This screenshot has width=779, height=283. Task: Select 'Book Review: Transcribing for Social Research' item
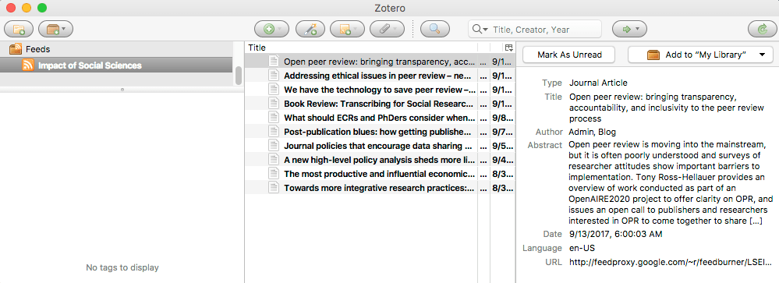click(x=380, y=104)
